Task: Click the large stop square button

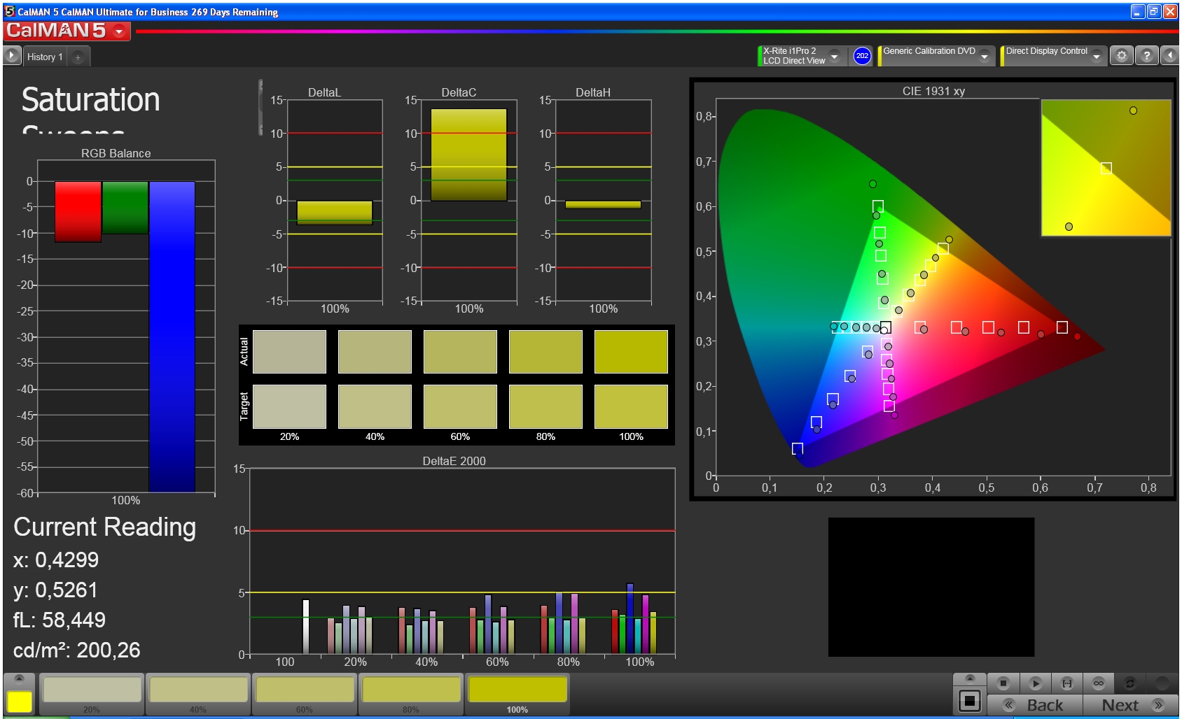Action: 970,701
